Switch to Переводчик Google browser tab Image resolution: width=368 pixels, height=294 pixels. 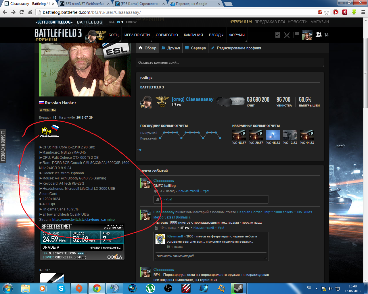click(195, 4)
